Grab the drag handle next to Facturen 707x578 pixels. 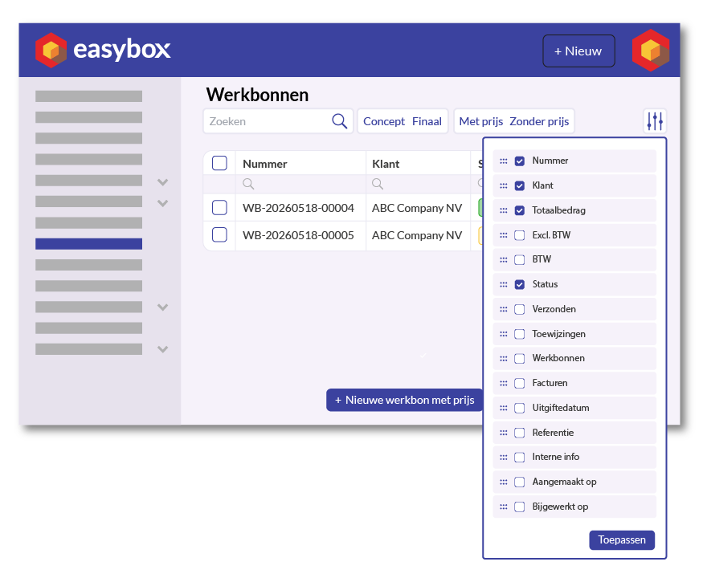coord(504,384)
